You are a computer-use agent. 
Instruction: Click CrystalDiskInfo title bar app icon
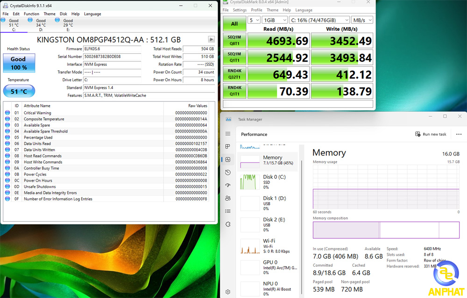coord(5,5)
